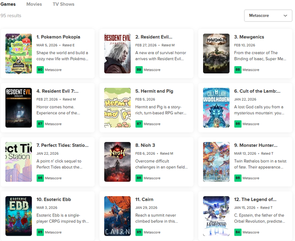
Task: Click the '12. The Legend of...' title
Action: coord(255,199)
